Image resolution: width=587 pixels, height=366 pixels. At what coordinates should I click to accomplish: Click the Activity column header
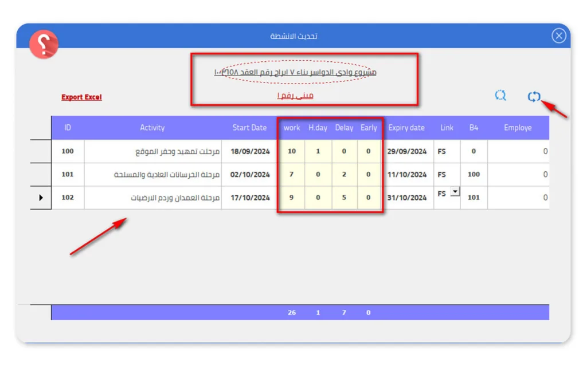click(x=152, y=128)
